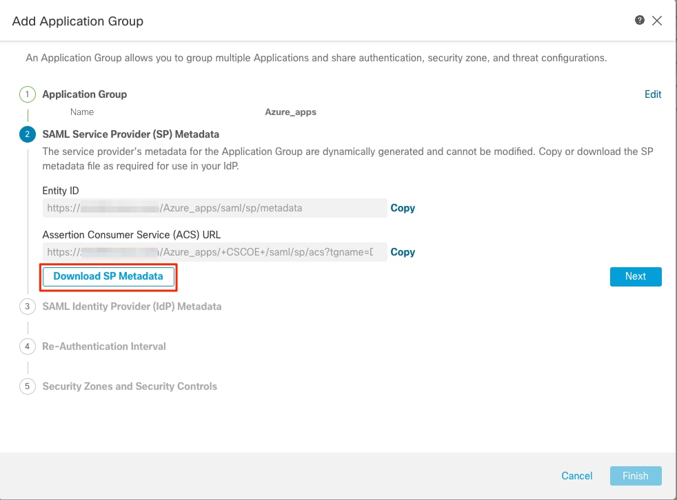Open Security Zones and Security Controls step
Screen dimensions: 677x500
pyautogui.click(x=130, y=386)
